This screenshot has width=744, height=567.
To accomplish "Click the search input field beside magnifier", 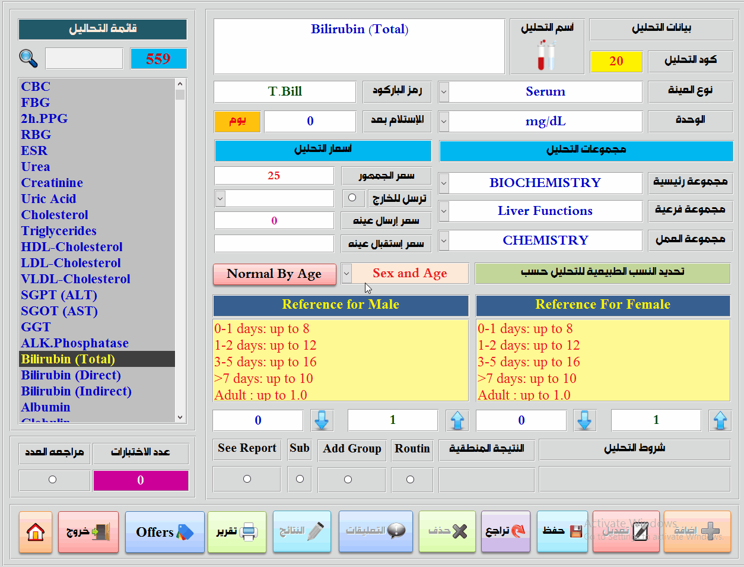I will (x=84, y=59).
